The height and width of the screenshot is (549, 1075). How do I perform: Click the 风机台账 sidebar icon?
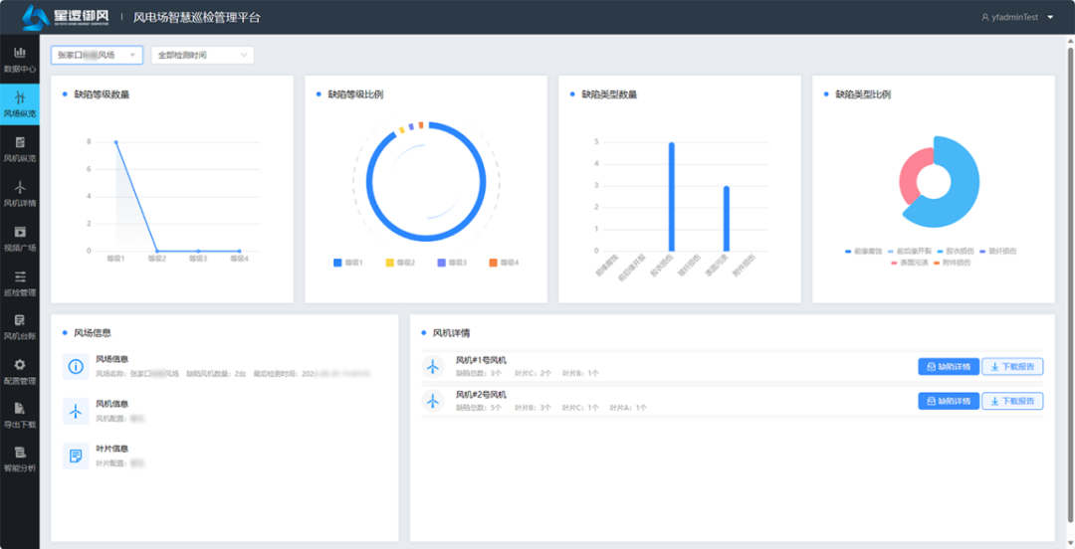click(x=19, y=326)
